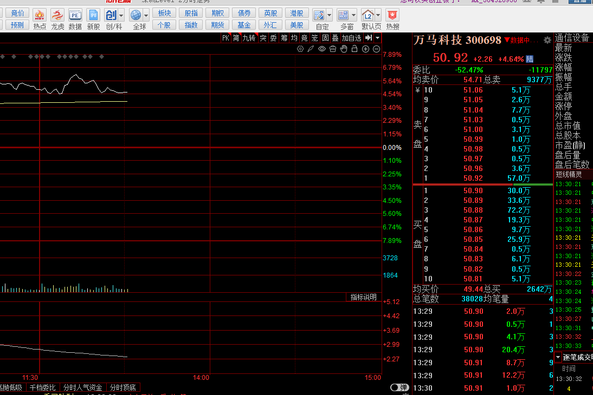Select the hand pan tool in chart
593x395 pixels.
pyautogui.click(x=344, y=49)
